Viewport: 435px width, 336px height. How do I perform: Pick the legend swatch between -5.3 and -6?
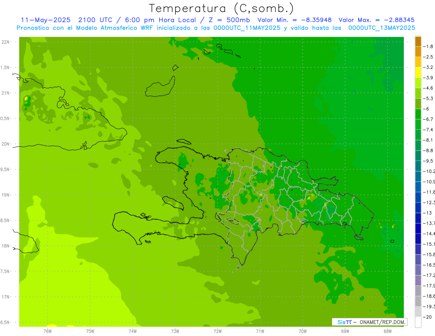click(418, 104)
